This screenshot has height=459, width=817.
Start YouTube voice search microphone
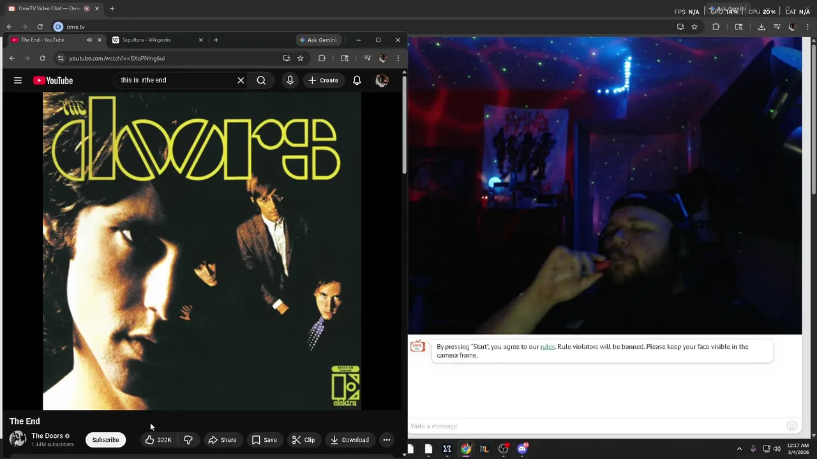pos(290,80)
